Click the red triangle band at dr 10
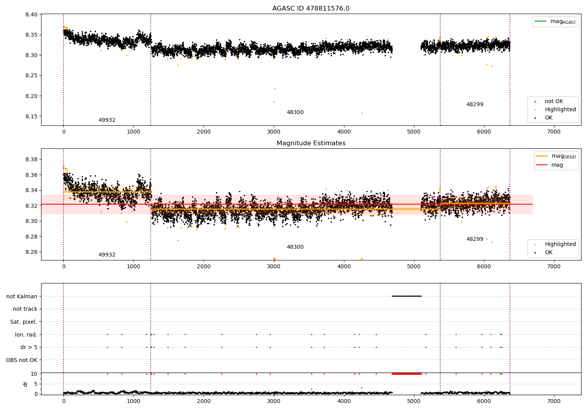 click(407, 374)
